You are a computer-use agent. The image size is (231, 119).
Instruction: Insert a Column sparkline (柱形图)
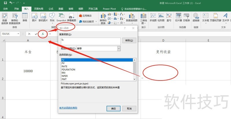pos(161,17)
